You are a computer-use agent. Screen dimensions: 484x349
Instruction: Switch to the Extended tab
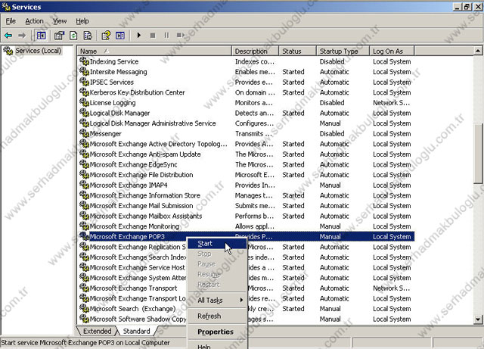(x=98, y=331)
